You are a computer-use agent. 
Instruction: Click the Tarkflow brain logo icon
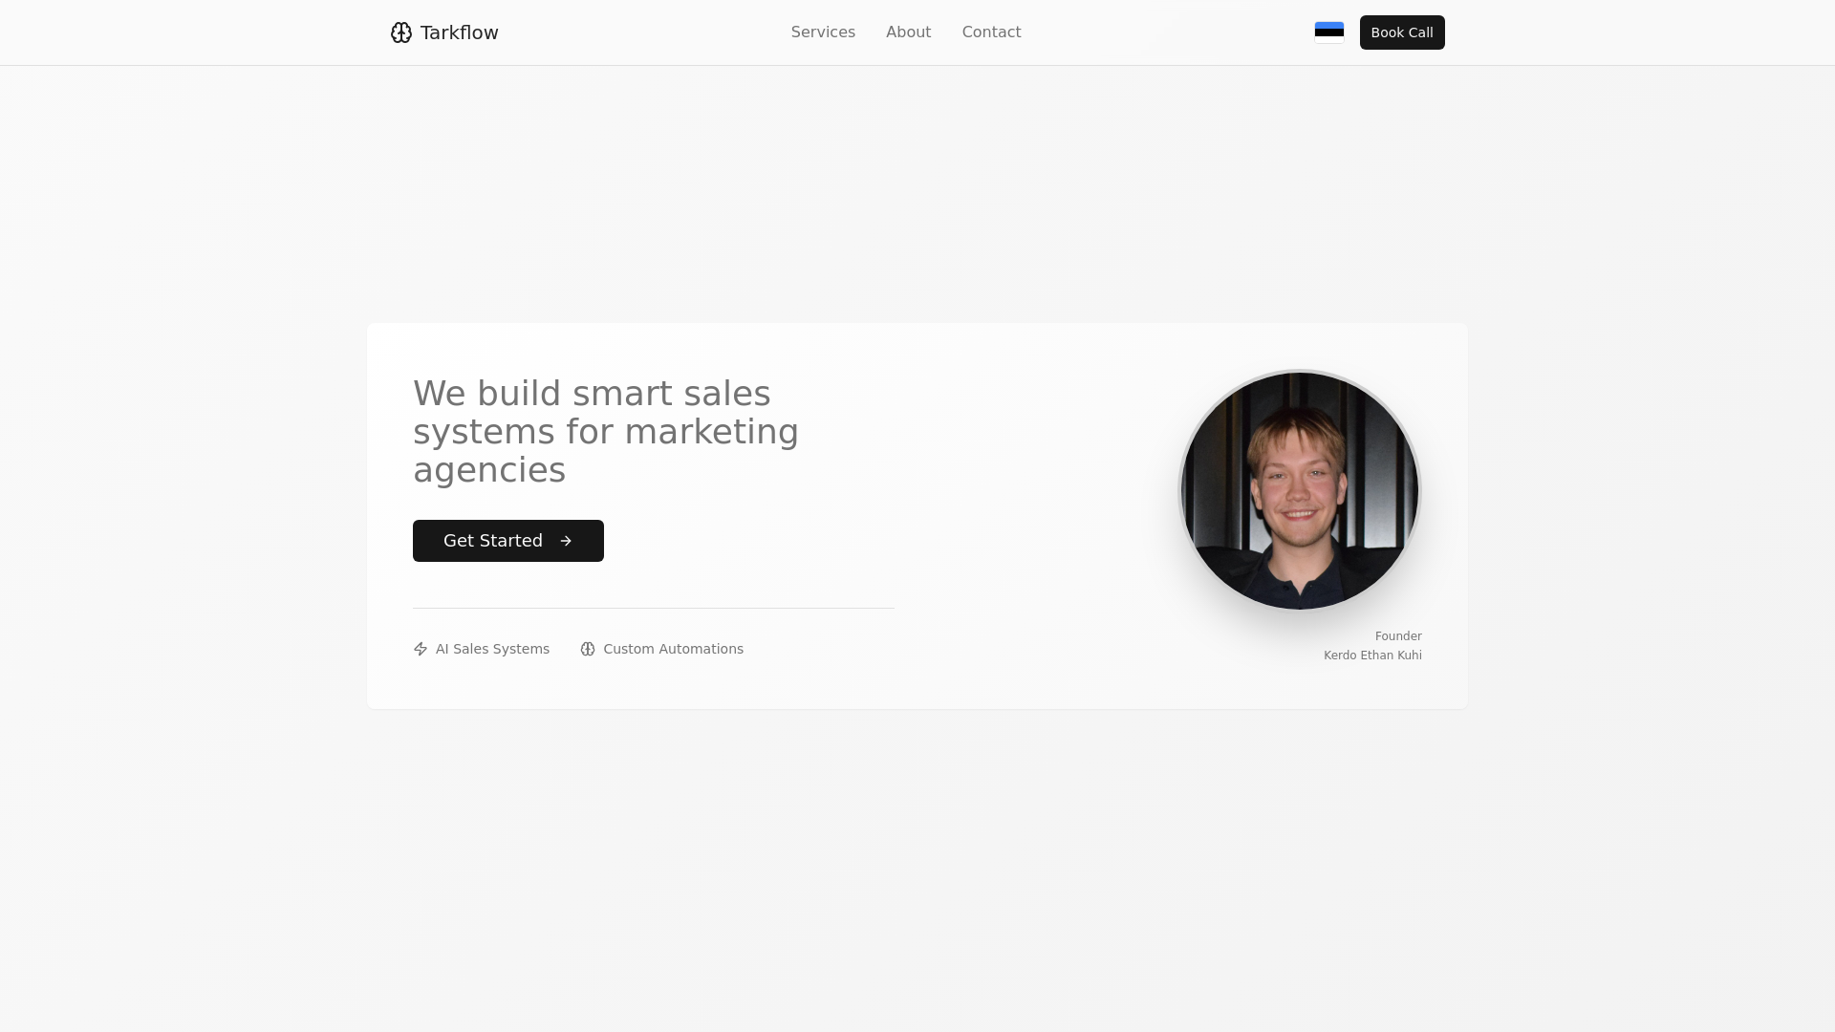click(x=401, y=32)
